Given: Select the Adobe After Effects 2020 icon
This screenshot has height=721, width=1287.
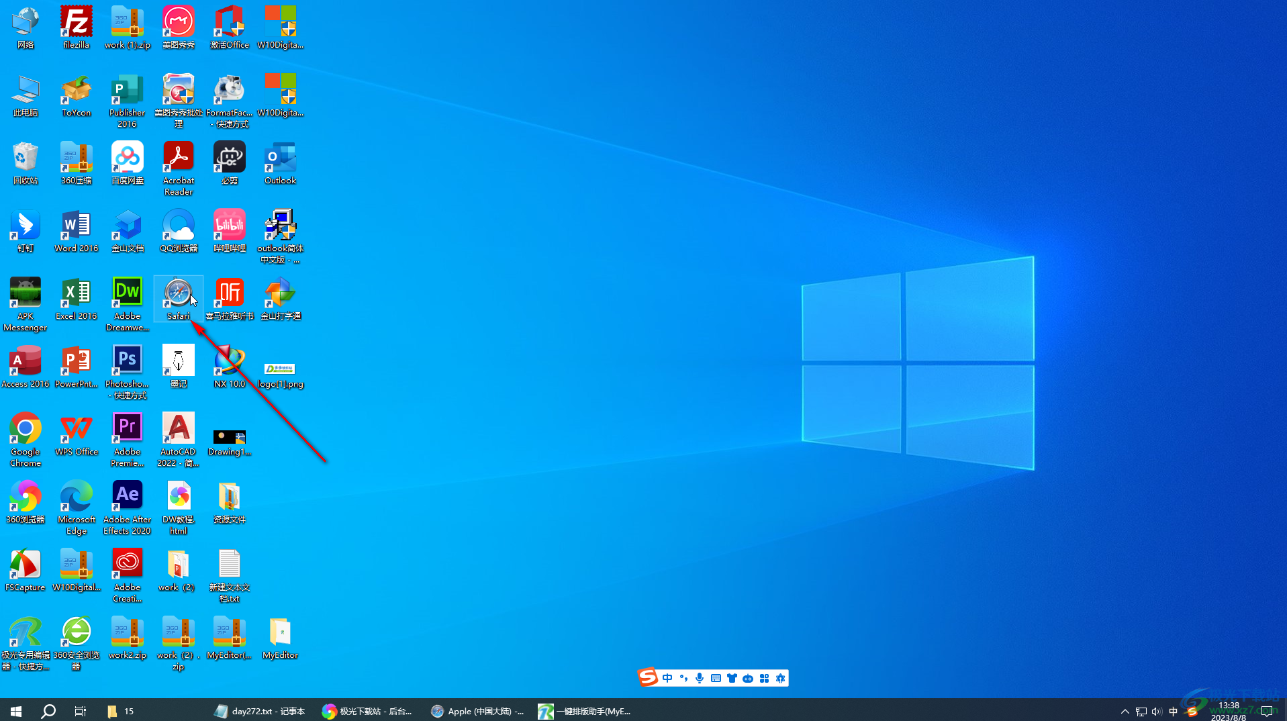Looking at the screenshot, I should [x=127, y=508].
